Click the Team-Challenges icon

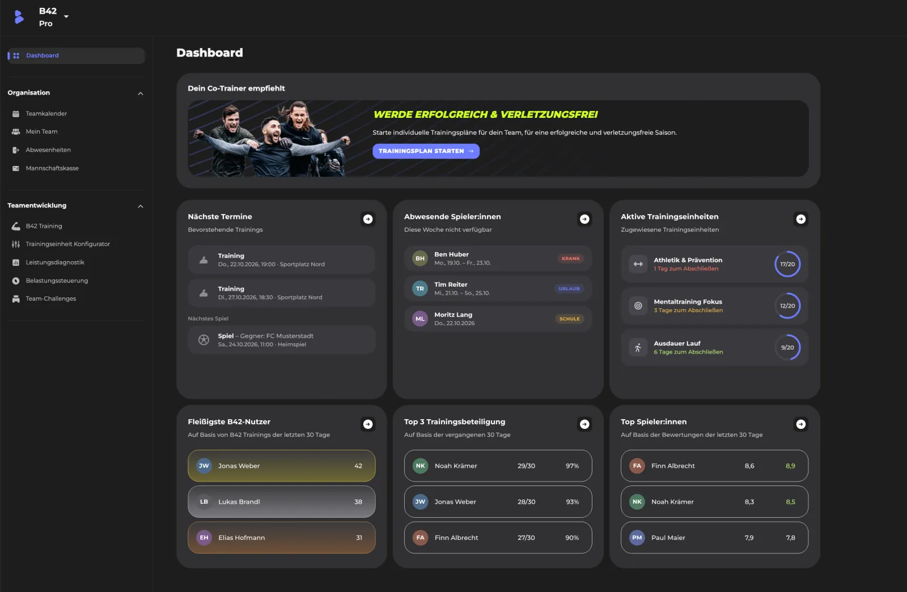(x=16, y=299)
